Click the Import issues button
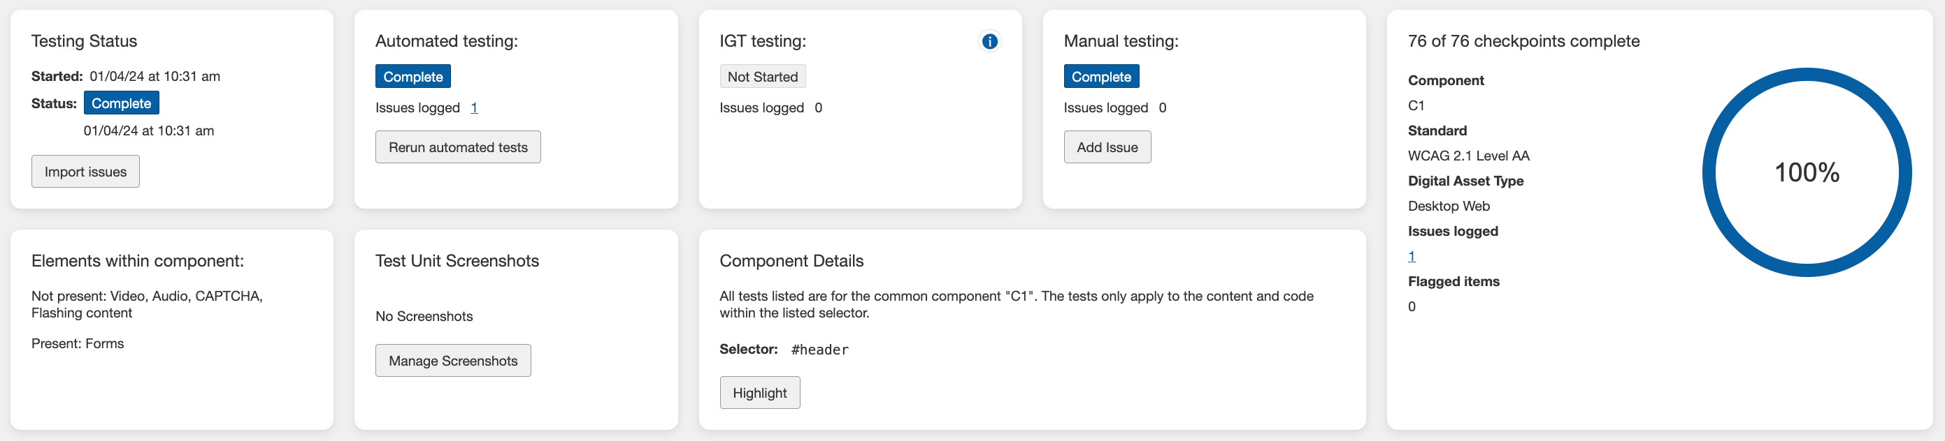Image resolution: width=1945 pixels, height=441 pixels. pos(85,172)
